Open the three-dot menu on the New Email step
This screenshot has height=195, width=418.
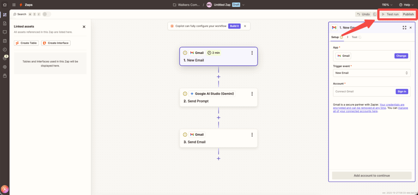tap(252, 53)
